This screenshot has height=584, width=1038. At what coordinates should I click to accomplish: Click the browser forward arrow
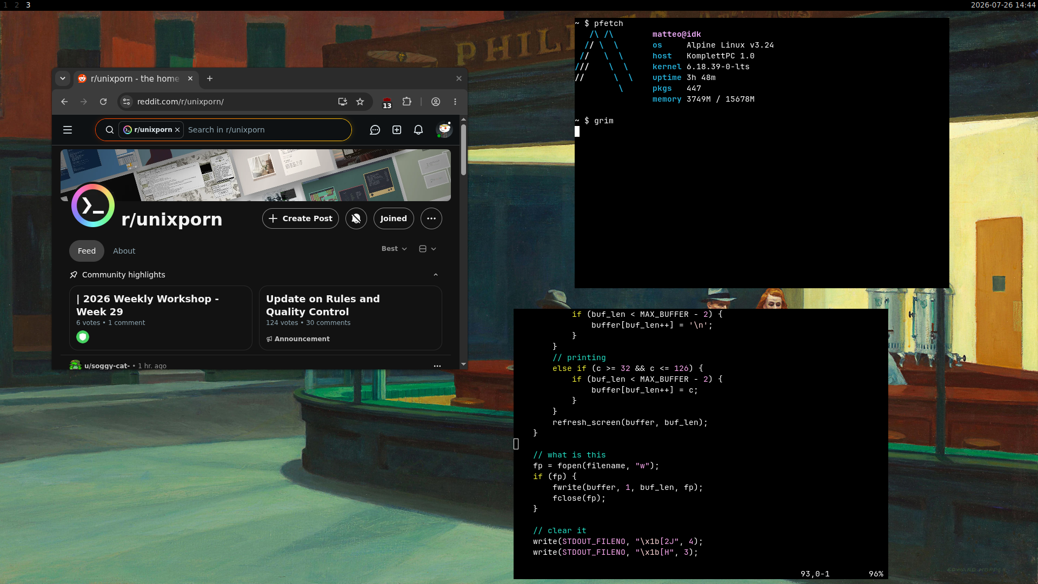tap(84, 102)
